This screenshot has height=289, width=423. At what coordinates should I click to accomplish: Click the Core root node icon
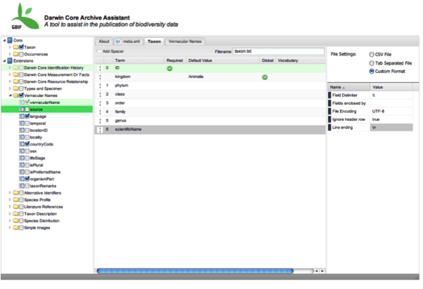click(9, 41)
